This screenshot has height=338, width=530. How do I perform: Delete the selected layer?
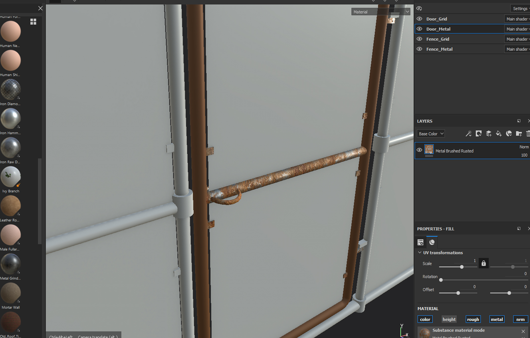(x=528, y=134)
